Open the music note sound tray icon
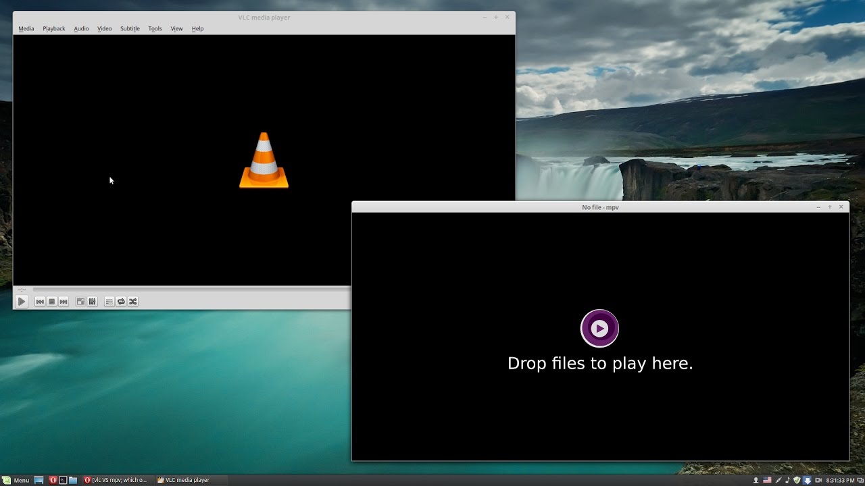 [x=787, y=480]
